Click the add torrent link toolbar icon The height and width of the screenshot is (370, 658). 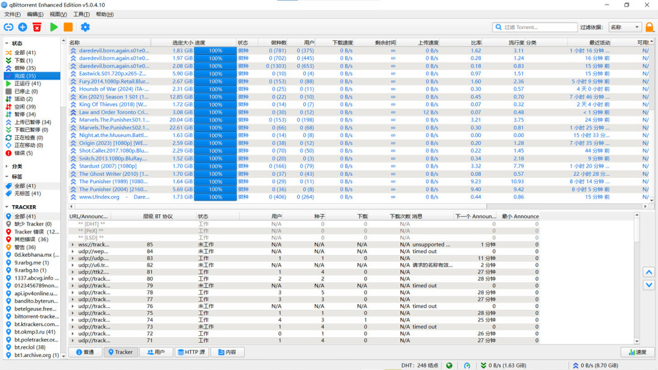[9, 27]
